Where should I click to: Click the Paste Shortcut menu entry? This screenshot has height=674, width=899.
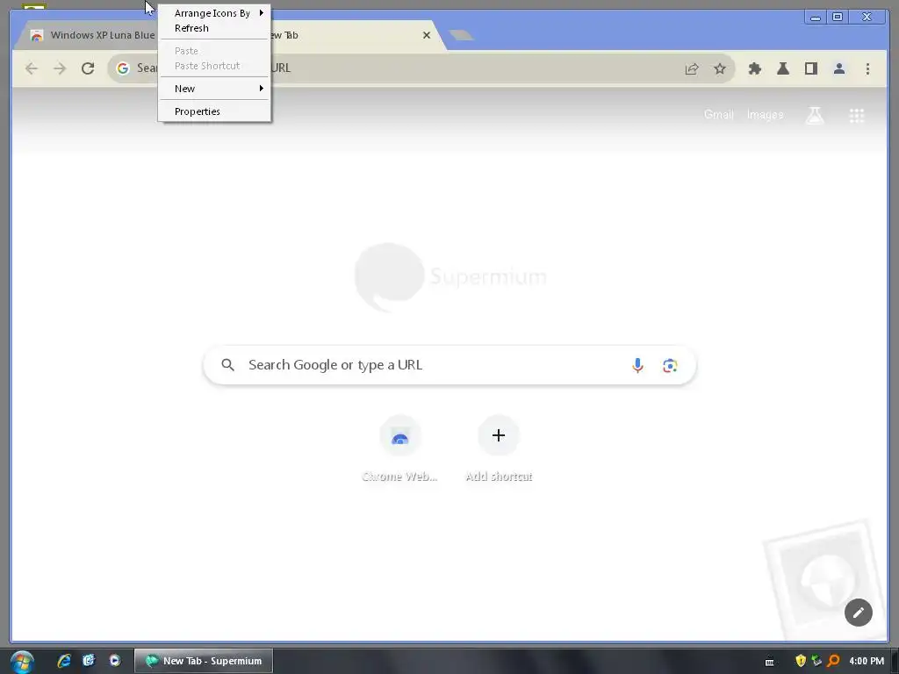pyautogui.click(x=214, y=65)
